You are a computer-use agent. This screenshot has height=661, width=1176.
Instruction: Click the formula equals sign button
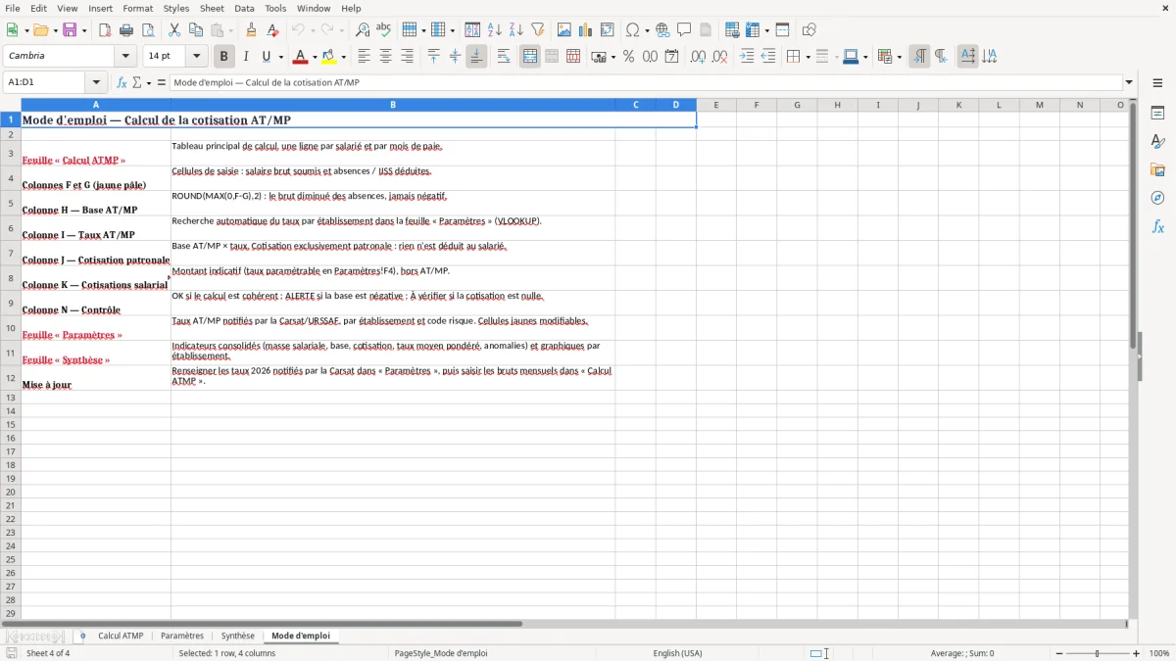point(162,82)
